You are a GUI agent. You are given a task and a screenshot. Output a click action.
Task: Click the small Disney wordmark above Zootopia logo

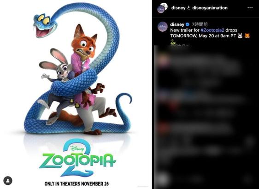pos(77,148)
